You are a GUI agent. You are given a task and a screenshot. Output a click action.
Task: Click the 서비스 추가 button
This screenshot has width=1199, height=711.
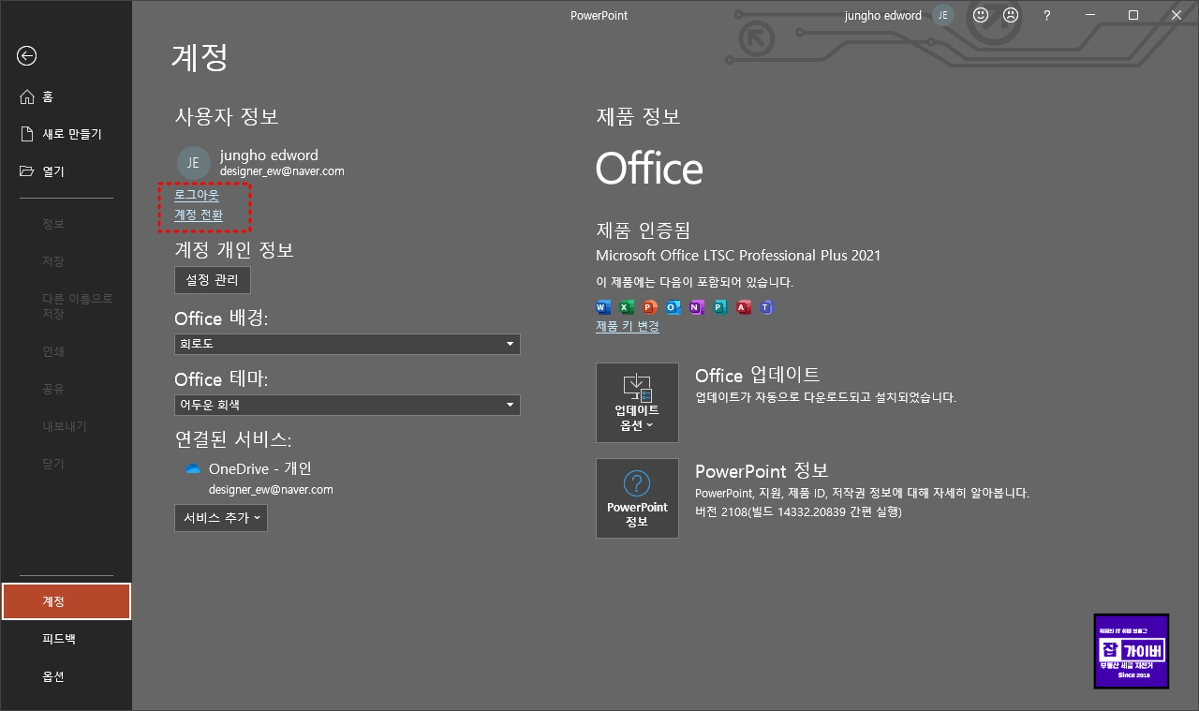[220, 517]
